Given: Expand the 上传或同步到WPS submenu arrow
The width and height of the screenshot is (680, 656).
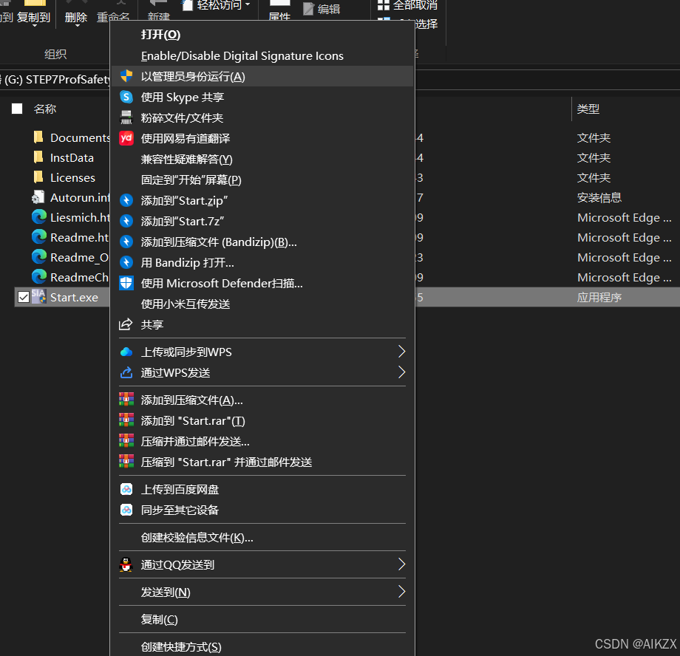Looking at the screenshot, I should pos(401,352).
